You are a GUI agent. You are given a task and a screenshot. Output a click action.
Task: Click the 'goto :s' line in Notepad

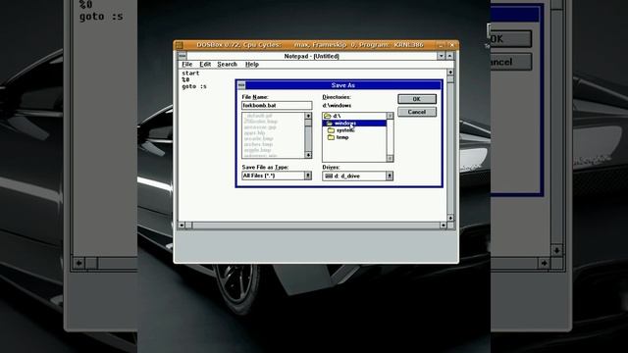[194, 86]
